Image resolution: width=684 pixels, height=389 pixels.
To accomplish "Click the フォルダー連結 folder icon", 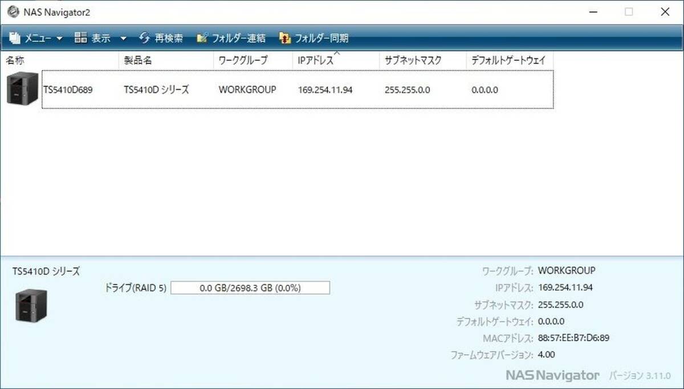I will click(202, 38).
